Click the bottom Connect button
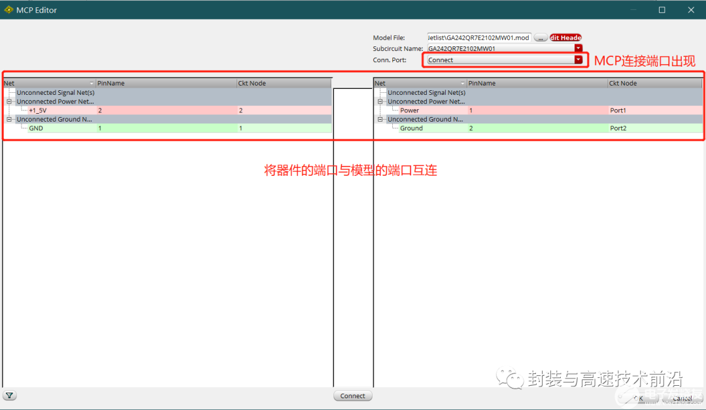706x410 pixels. click(x=352, y=396)
